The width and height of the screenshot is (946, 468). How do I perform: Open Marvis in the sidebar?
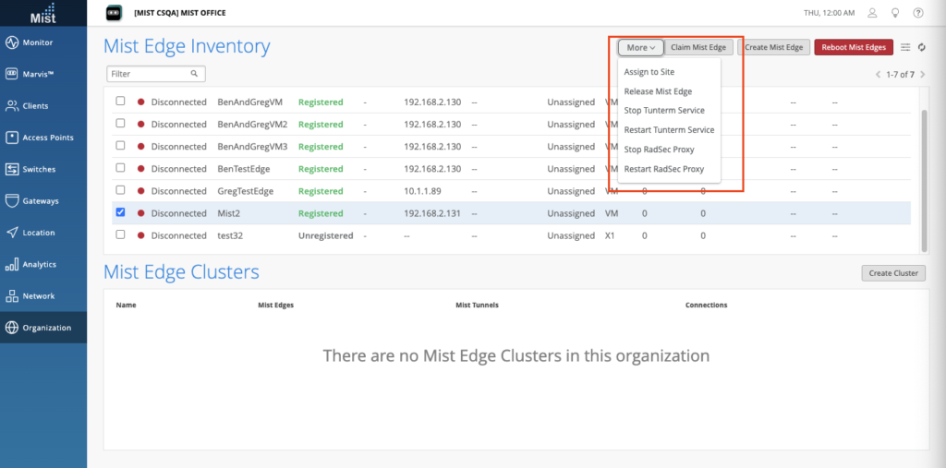click(43, 74)
